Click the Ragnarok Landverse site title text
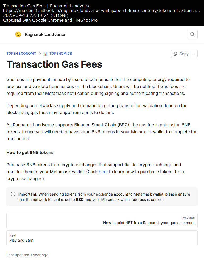204x264 pixels. [44, 34]
